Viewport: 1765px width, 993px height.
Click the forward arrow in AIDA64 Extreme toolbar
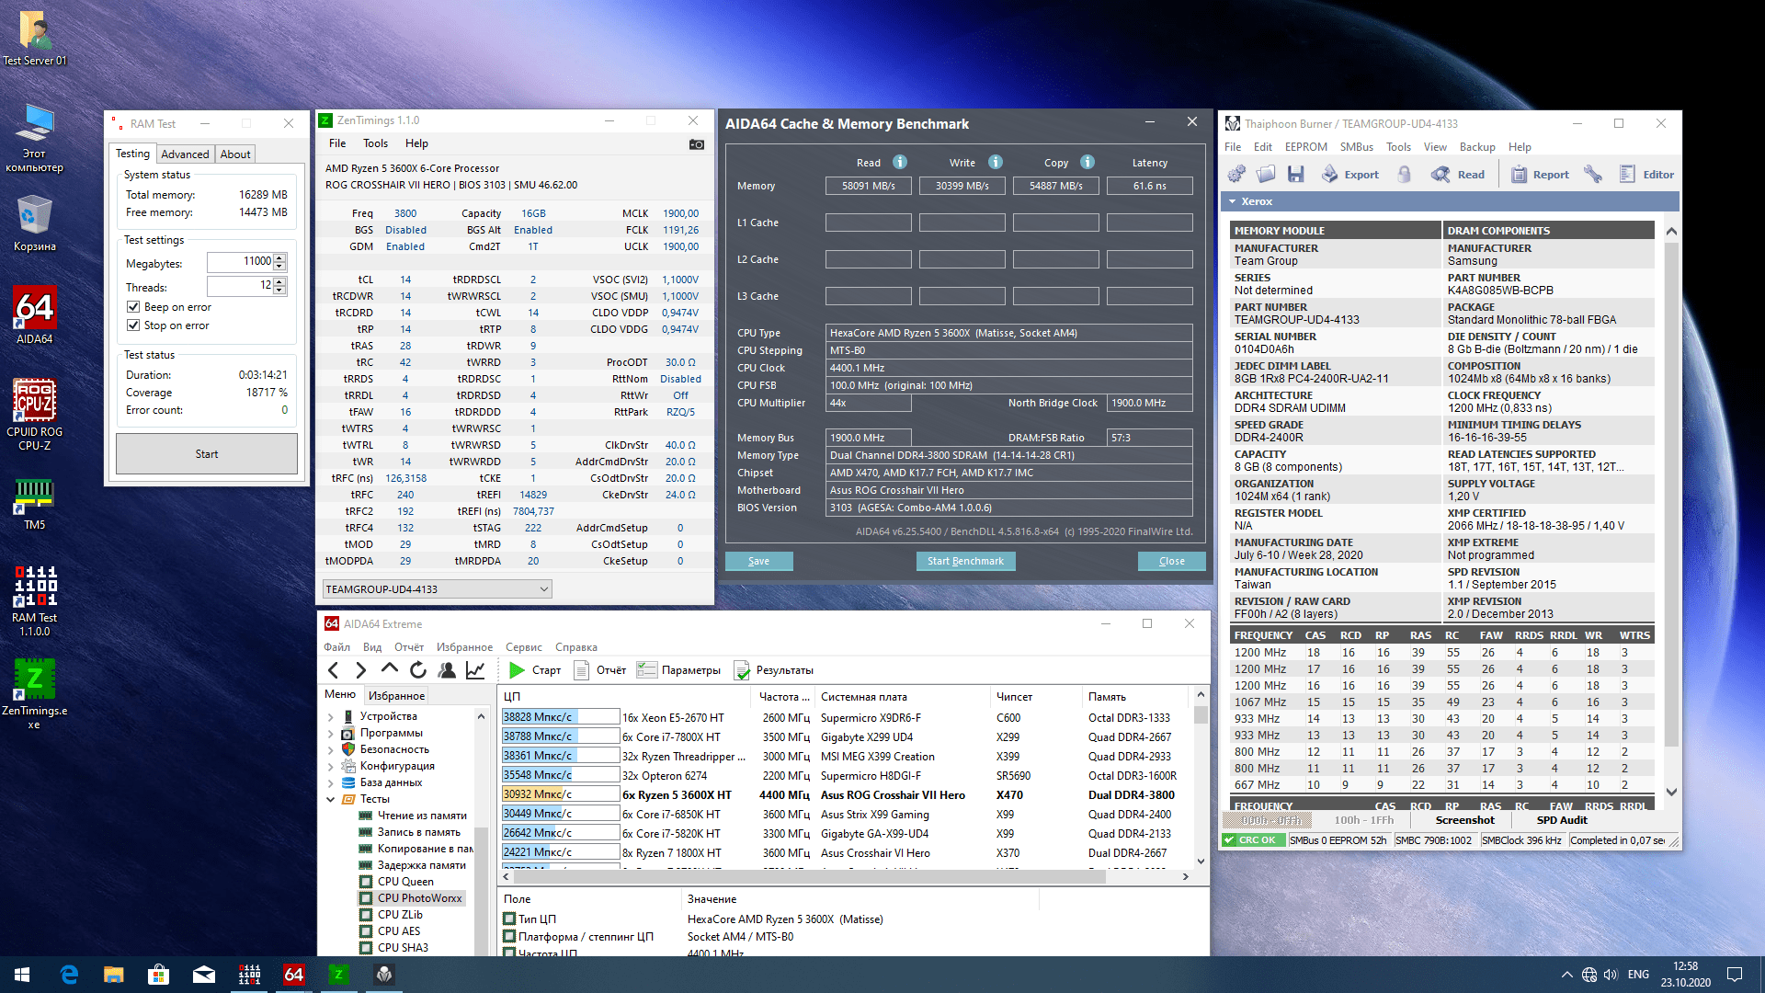coord(361,670)
